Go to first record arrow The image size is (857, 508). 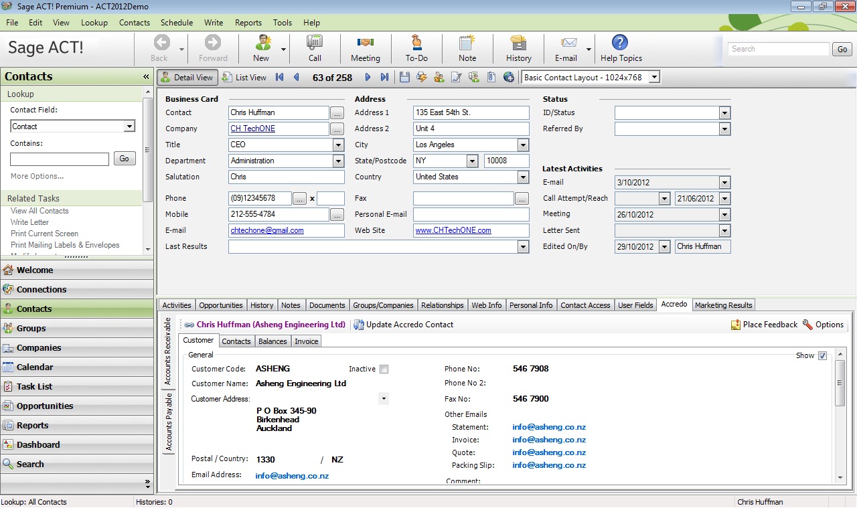tap(280, 78)
